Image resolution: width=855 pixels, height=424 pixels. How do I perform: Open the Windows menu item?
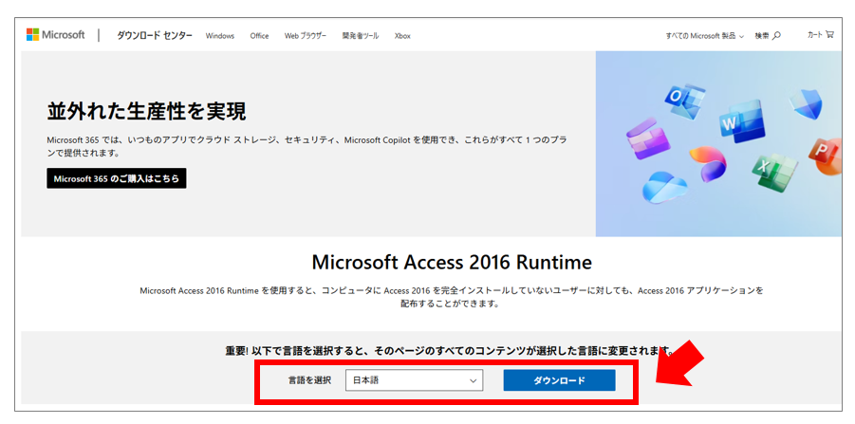point(220,36)
